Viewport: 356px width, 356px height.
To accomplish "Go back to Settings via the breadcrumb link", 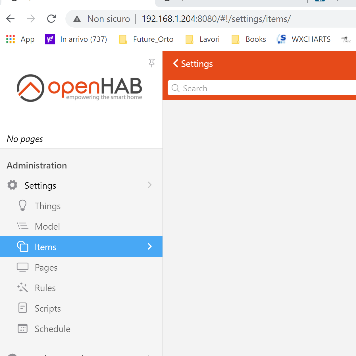I will [192, 64].
